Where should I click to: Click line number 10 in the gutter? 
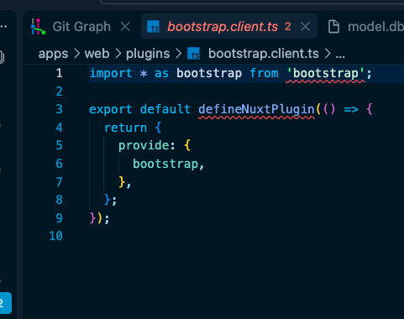point(55,236)
